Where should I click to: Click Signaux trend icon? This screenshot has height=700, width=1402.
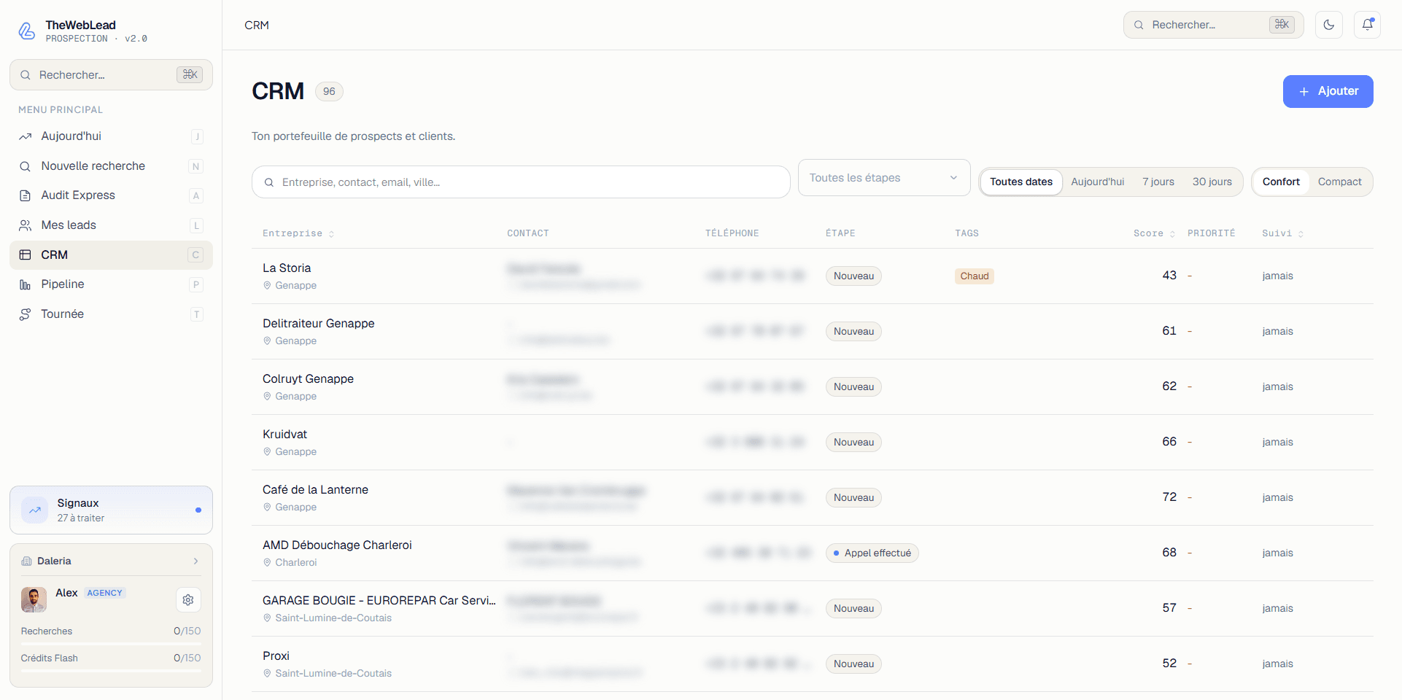click(35, 510)
